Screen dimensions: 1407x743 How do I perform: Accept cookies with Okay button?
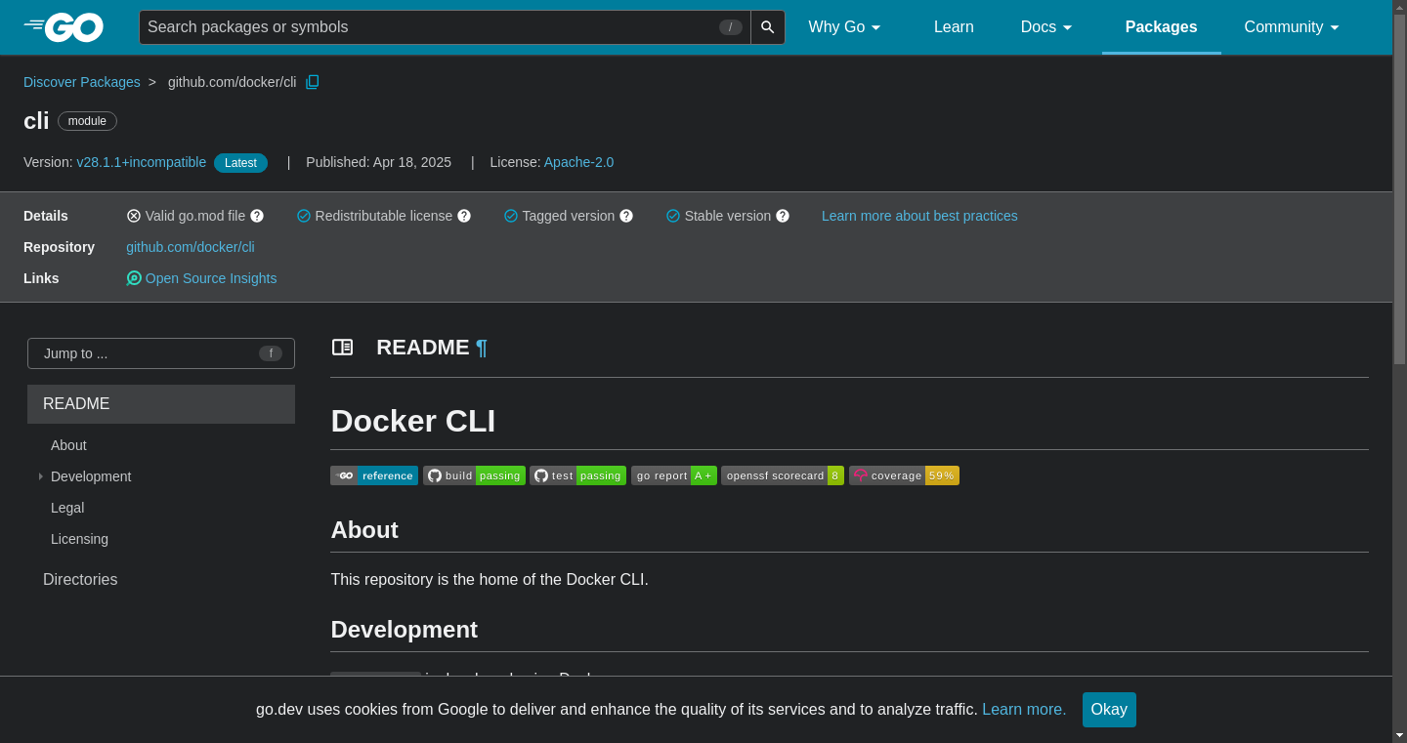tap(1109, 710)
